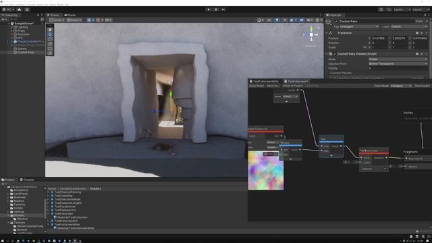Expand the VFX object in Hierarchy

tap(12, 38)
